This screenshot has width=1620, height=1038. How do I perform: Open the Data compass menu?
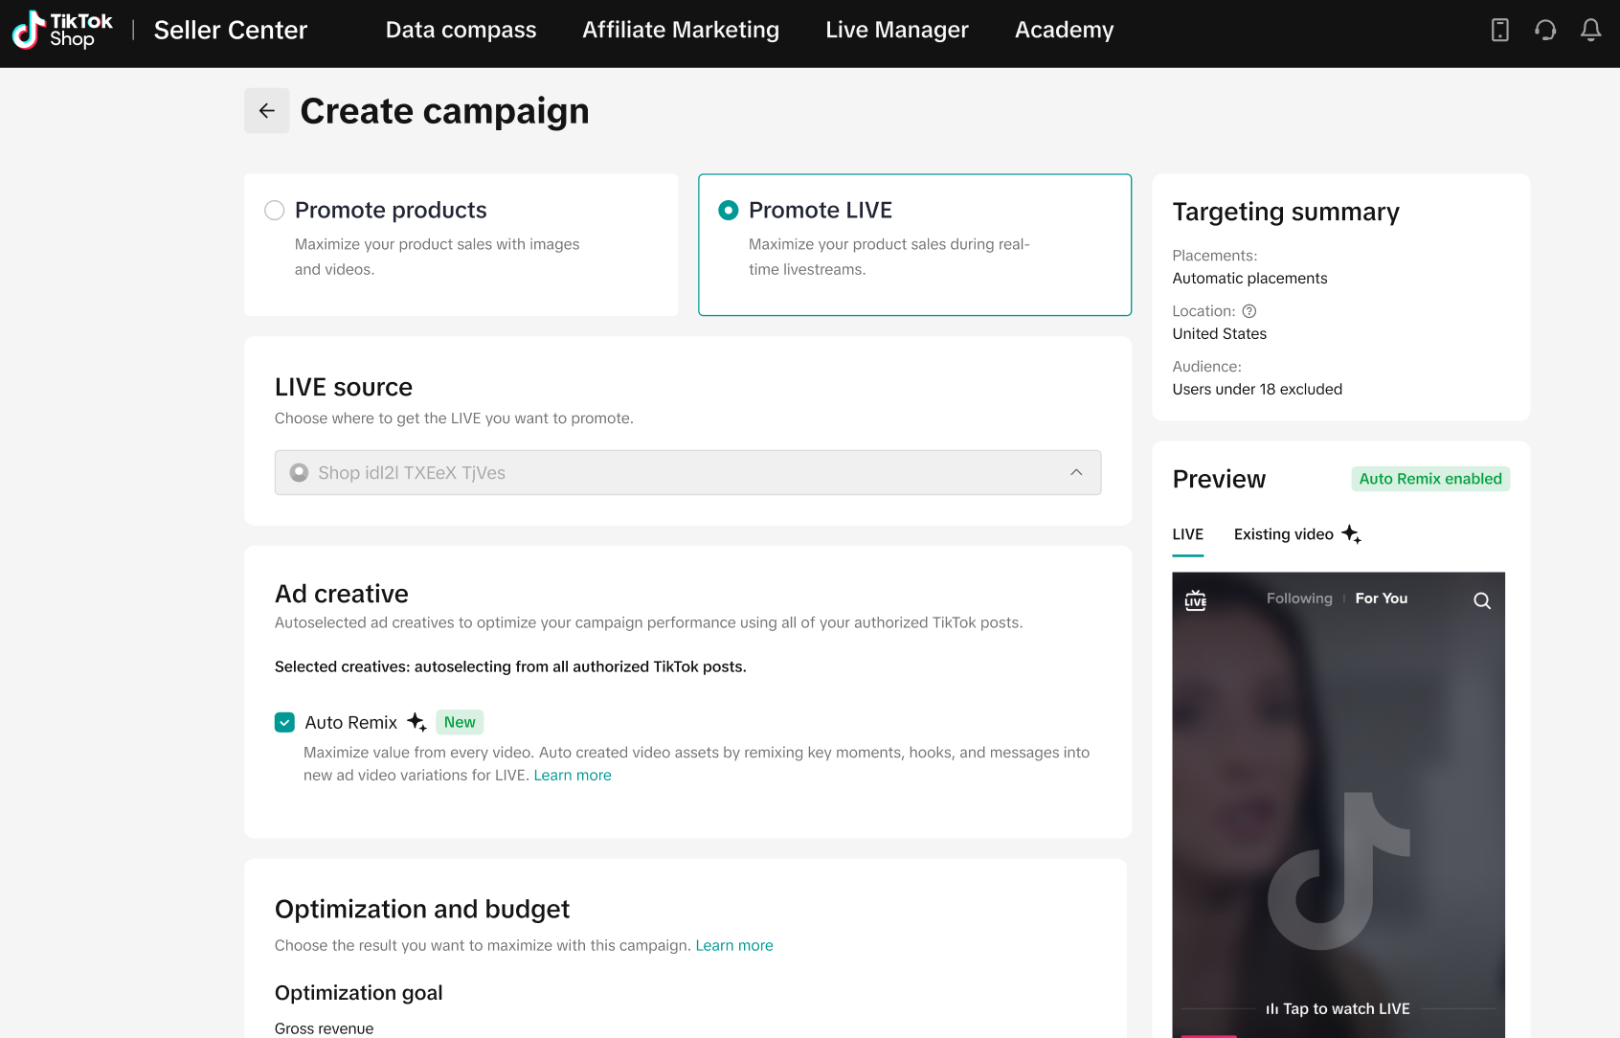pyautogui.click(x=461, y=31)
